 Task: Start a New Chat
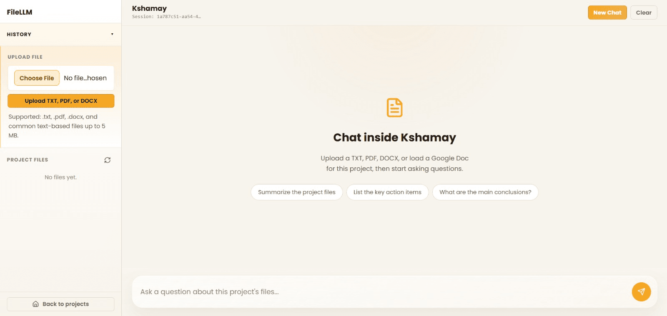(607, 12)
